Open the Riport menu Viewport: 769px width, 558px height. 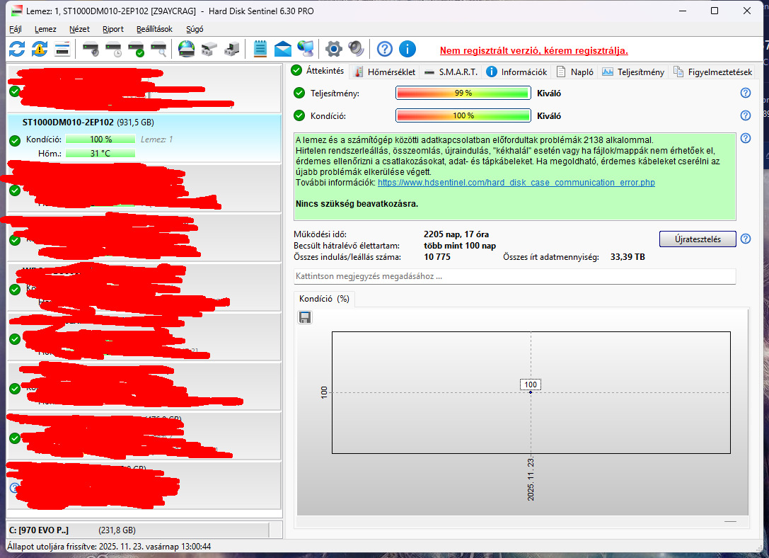coord(112,29)
